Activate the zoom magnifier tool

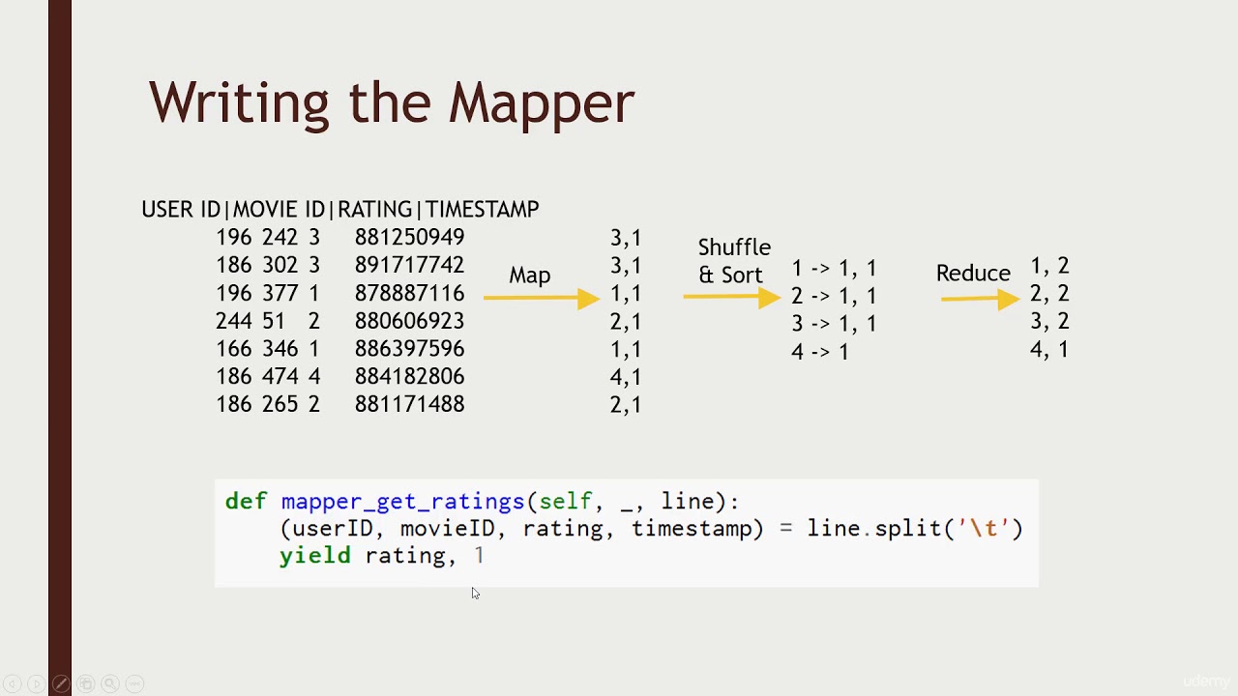(x=110, y=683)
